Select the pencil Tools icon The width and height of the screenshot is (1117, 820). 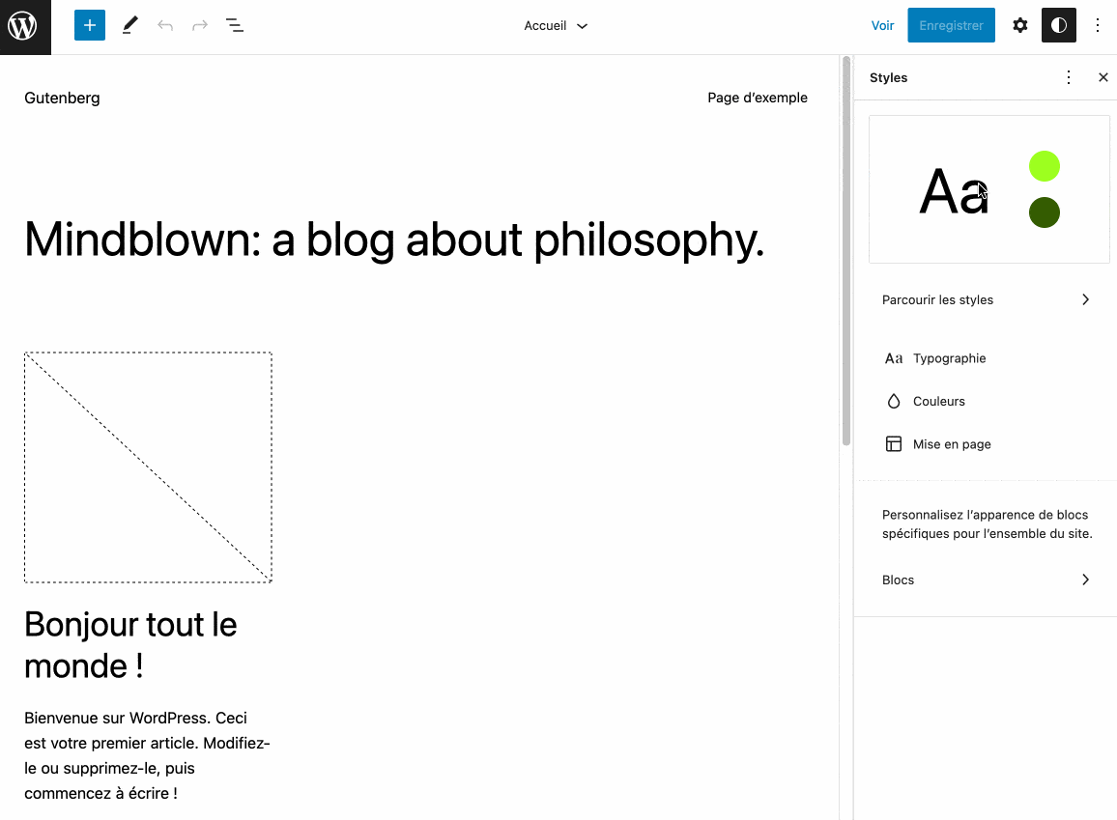[129, 26]
